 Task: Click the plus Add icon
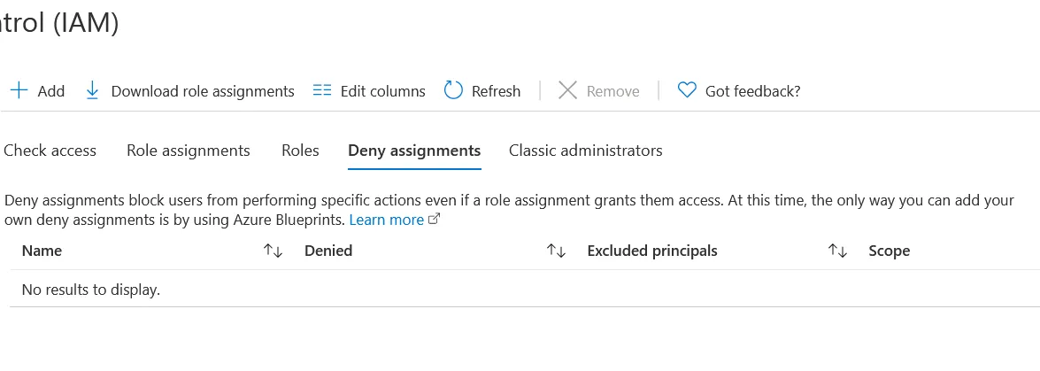click(19, 90)
